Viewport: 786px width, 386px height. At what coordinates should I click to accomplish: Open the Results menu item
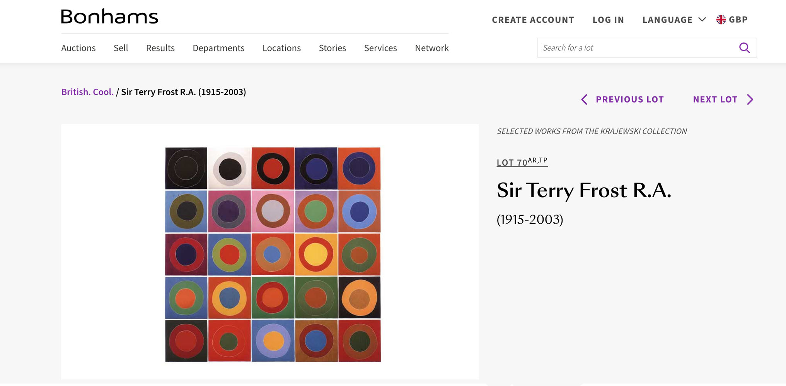tap(160, 48)
